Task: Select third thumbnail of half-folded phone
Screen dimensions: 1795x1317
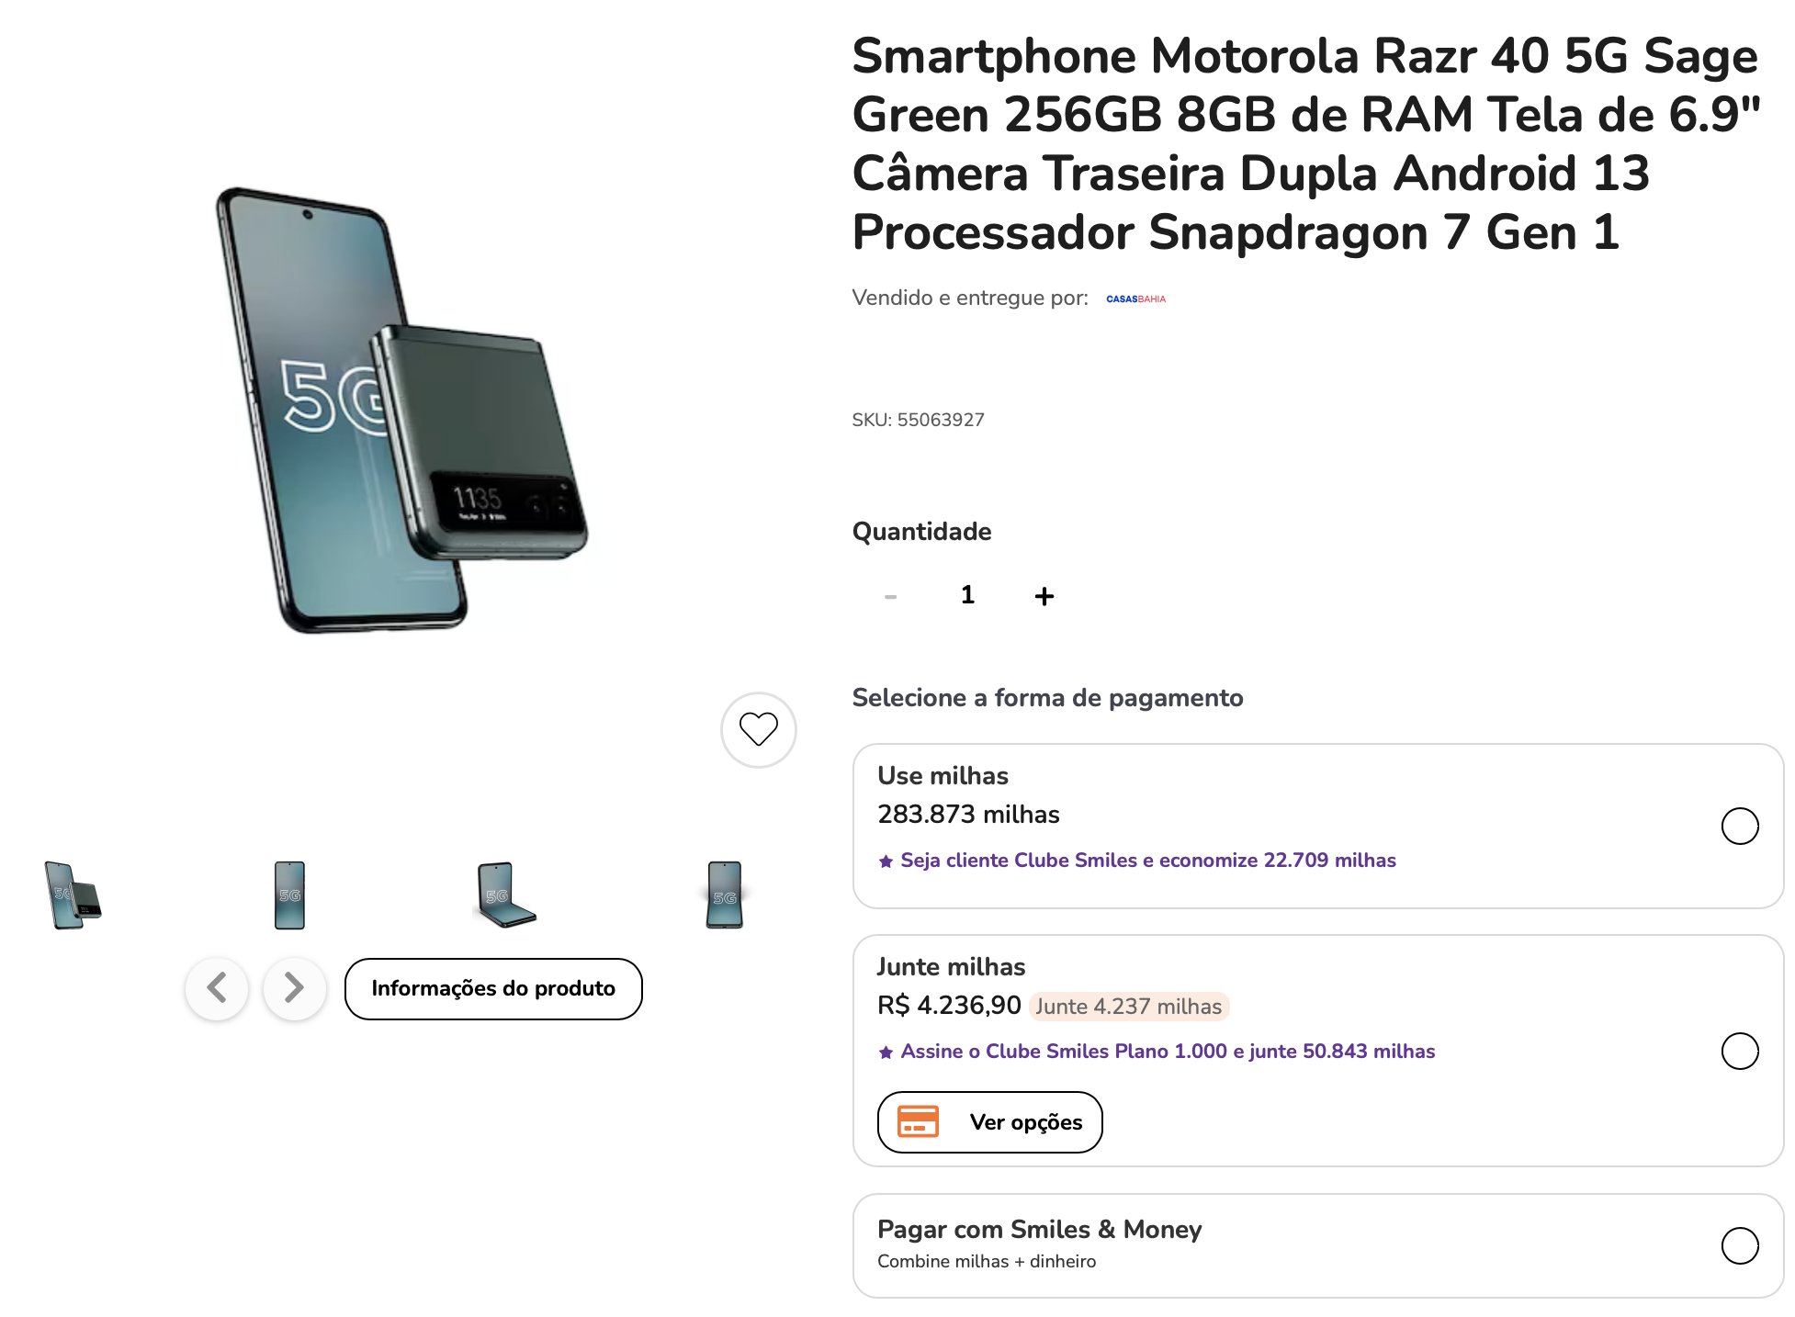Action: [505, 895]
